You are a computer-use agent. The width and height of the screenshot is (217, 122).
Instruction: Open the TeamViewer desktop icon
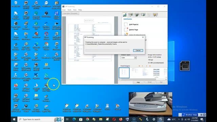46,4
